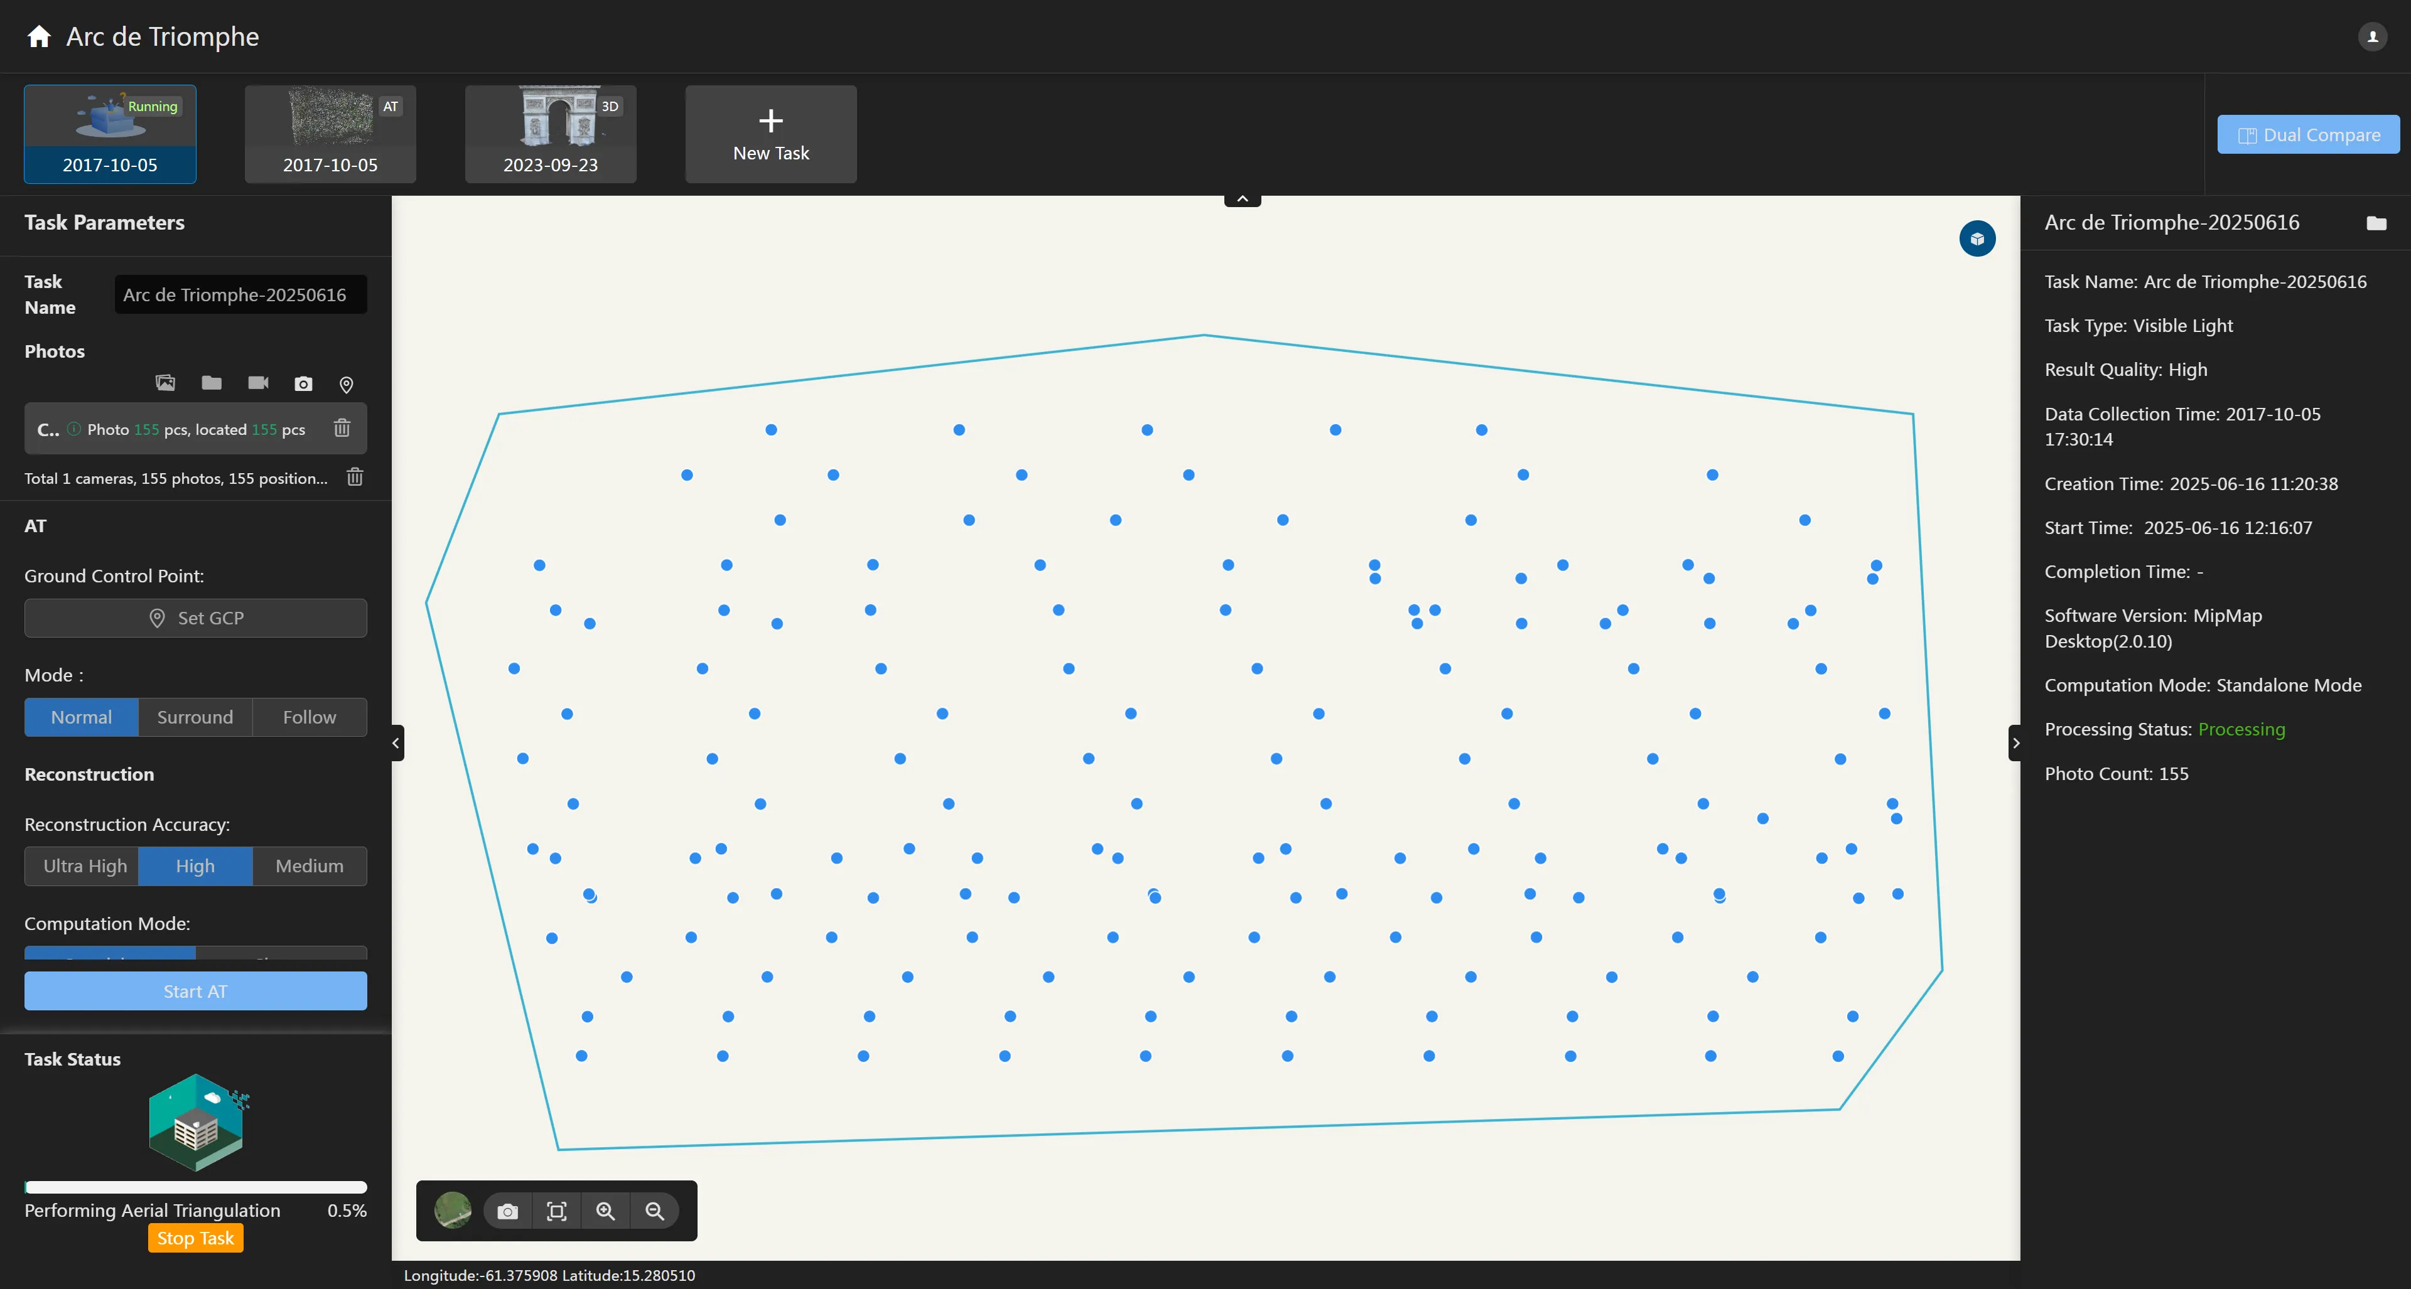
Task: Zoom in on the map view
Action: pos(605,1211)
